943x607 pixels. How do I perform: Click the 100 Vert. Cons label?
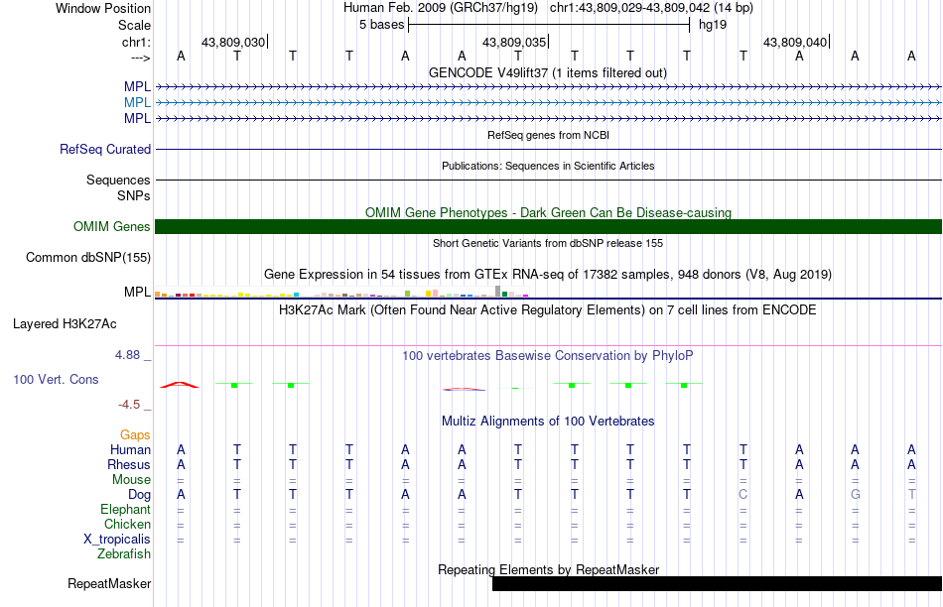click(56, 379)
